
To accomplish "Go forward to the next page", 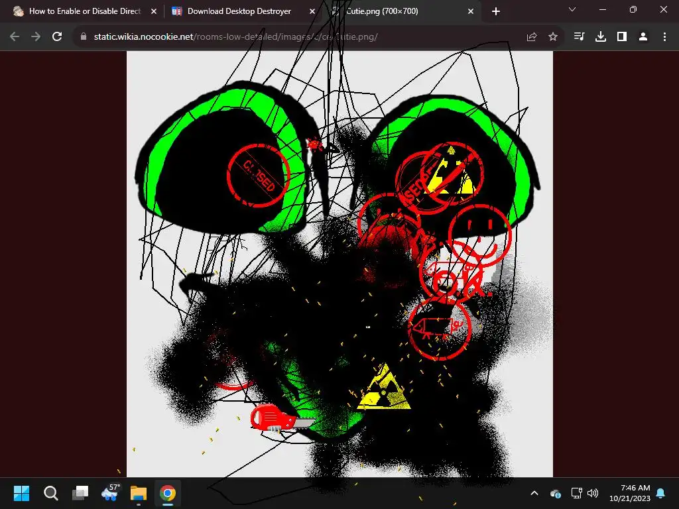I will click(x=36, y=37).
